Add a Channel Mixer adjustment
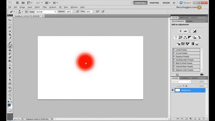Screen dimensions: 215x121 click(x=199, y=37)
